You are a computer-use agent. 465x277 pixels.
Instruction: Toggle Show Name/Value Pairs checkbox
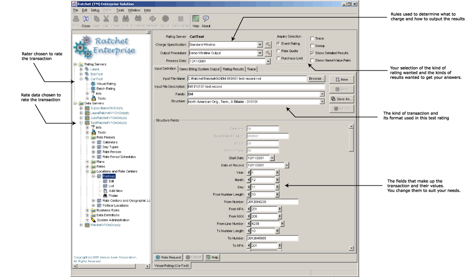[x=312, y=61]
